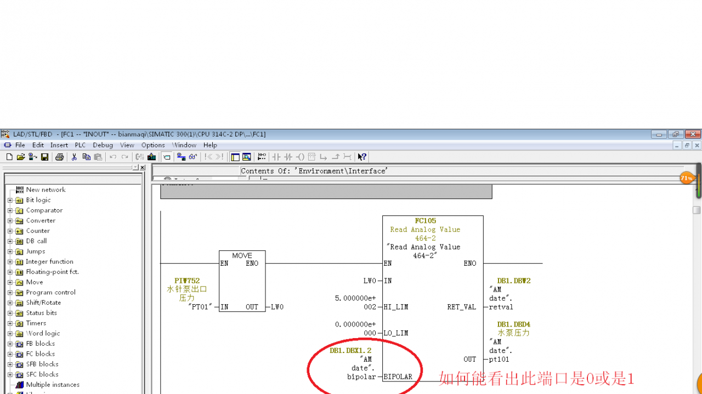
Task: Select New network in the element tree
Action: pos(46,190)
